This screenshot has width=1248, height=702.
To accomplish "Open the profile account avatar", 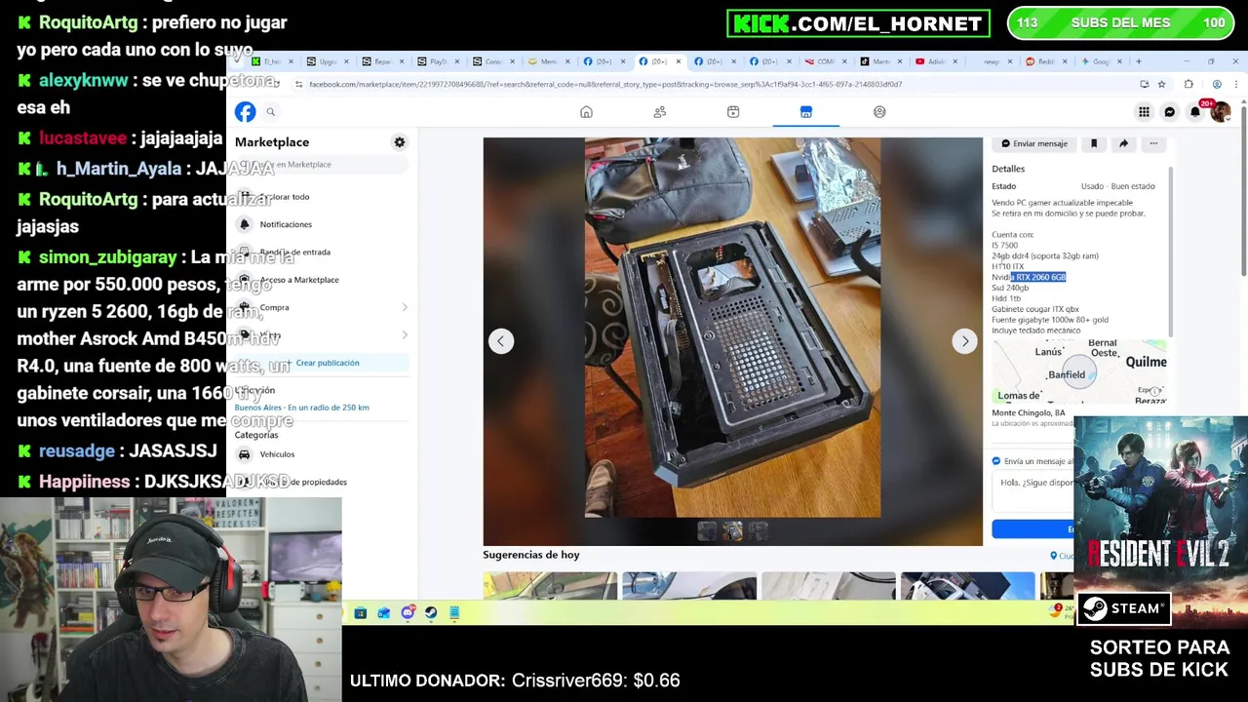I will [x=1220, y=112].
